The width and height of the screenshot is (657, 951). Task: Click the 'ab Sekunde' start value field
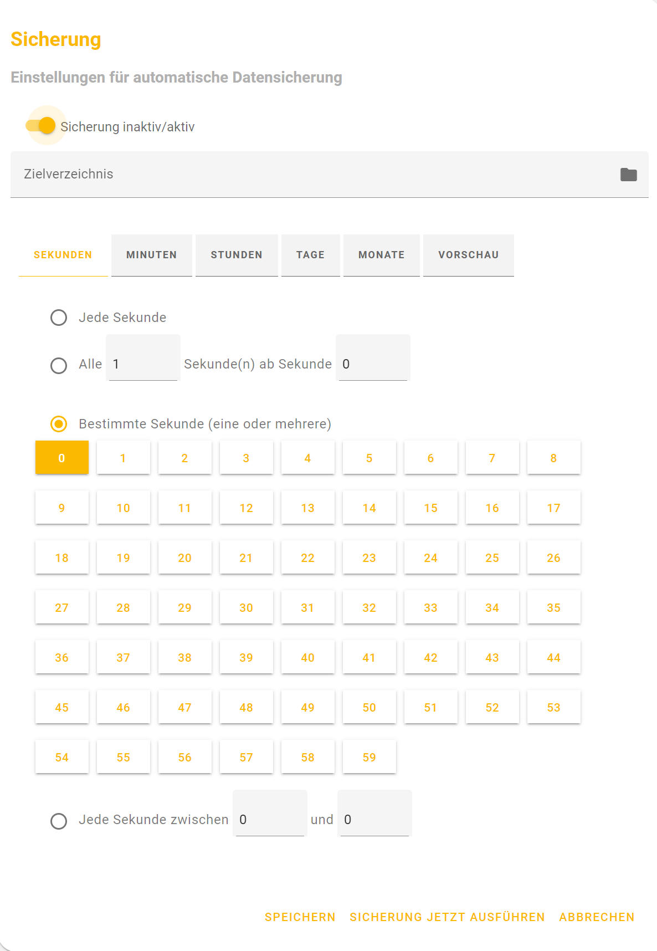point(373,364)
